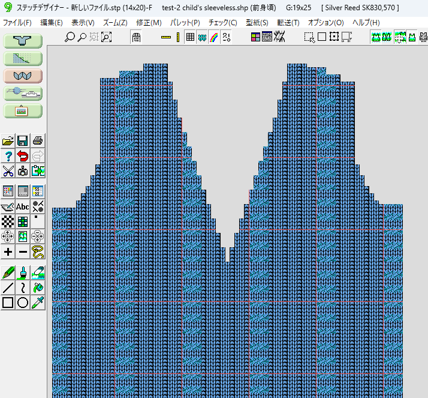Click the yarn and knitting machine button

point(23,93)
